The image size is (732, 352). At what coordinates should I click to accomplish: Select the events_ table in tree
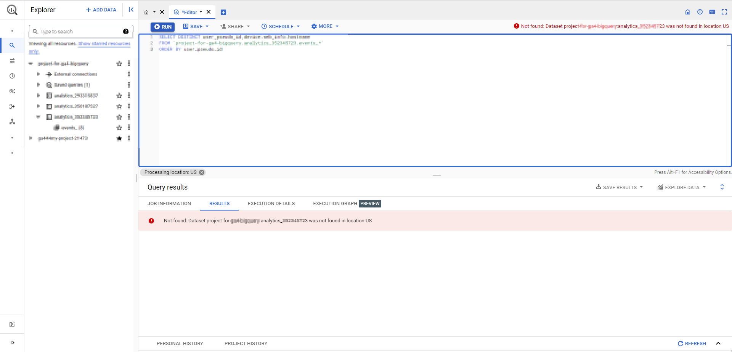pos(72,128)
